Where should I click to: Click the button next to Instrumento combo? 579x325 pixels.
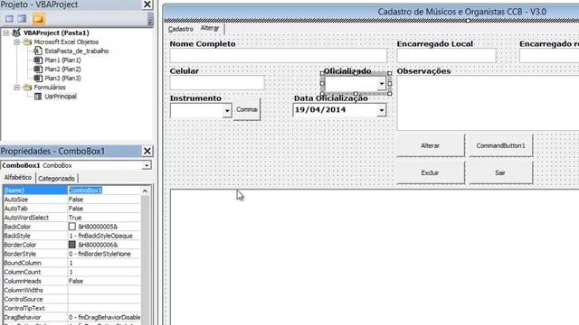coord(247,109)
